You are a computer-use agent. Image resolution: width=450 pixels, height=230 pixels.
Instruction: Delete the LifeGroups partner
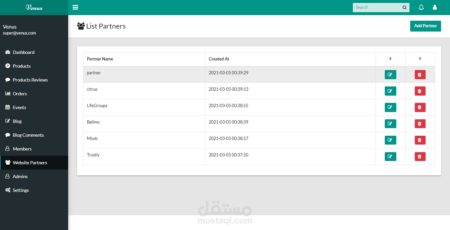coord(420,107)
